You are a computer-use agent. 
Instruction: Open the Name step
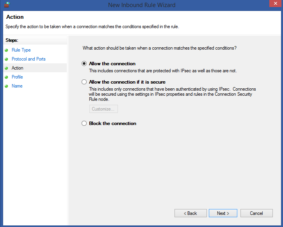[x=17, y=86]
